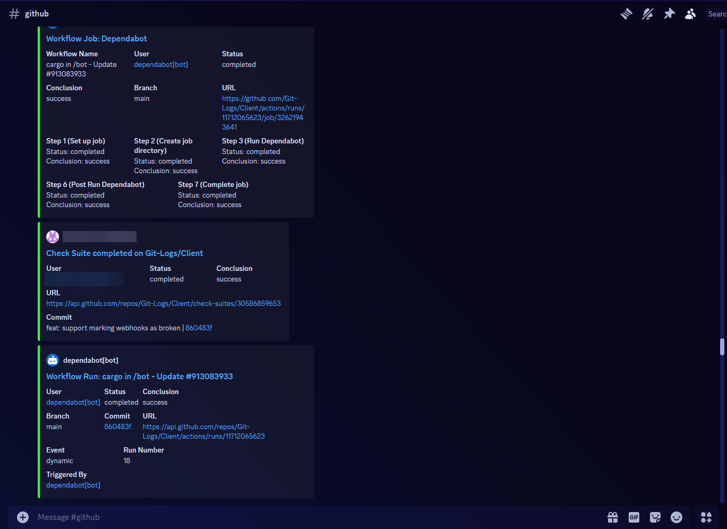Open the sticker picker

pos(655,517)
